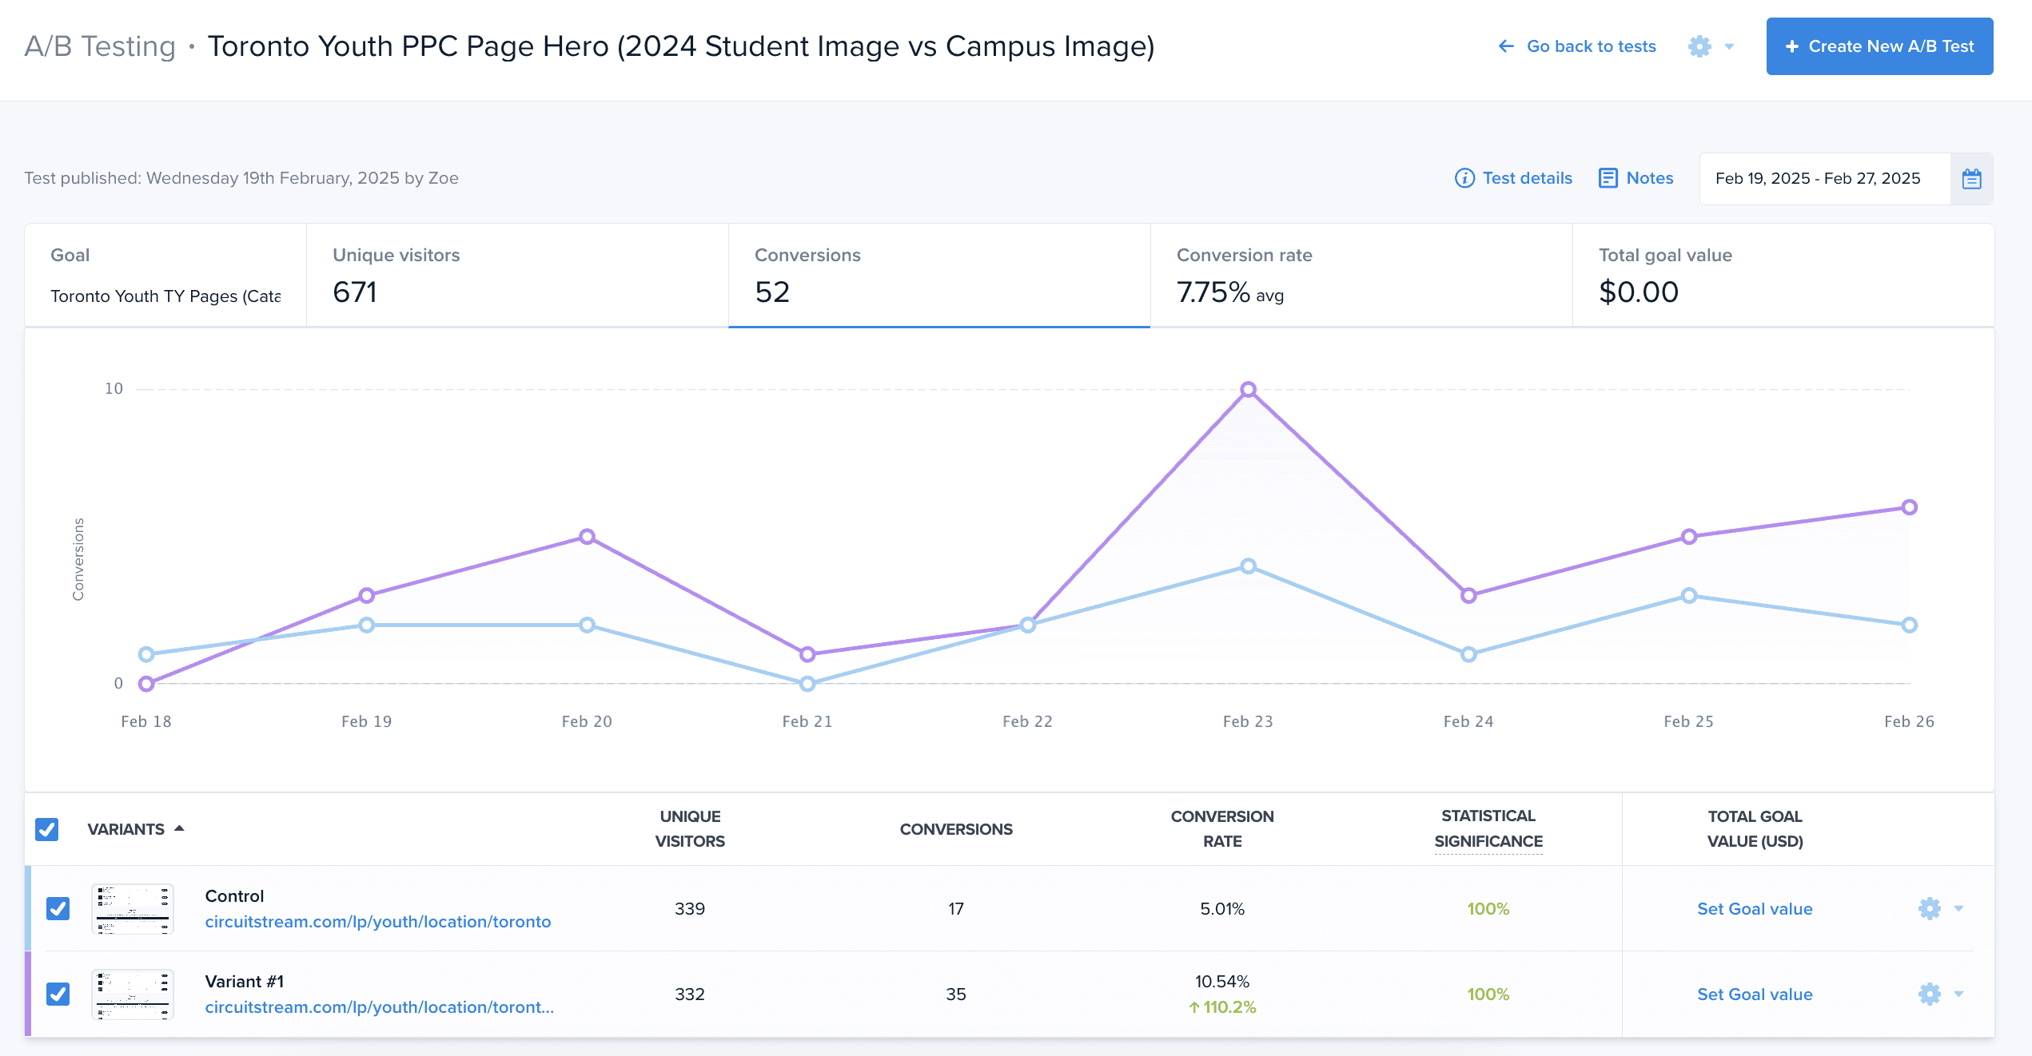The width and height of the screenshot is (2032, 1056).
Task: Click Set Goal value for Variant #1
Action: point(1755,994)
